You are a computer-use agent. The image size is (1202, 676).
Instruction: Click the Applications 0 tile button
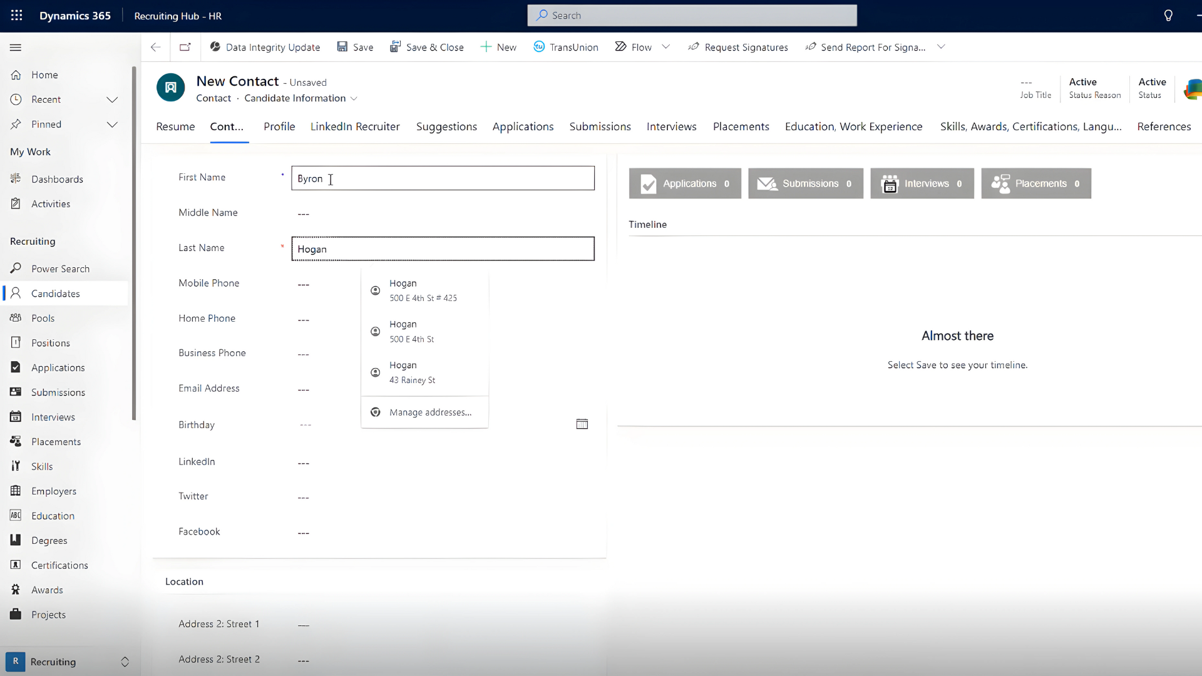coord(685,183)
